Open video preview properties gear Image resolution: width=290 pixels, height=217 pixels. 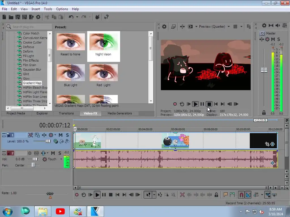[164, 27]
